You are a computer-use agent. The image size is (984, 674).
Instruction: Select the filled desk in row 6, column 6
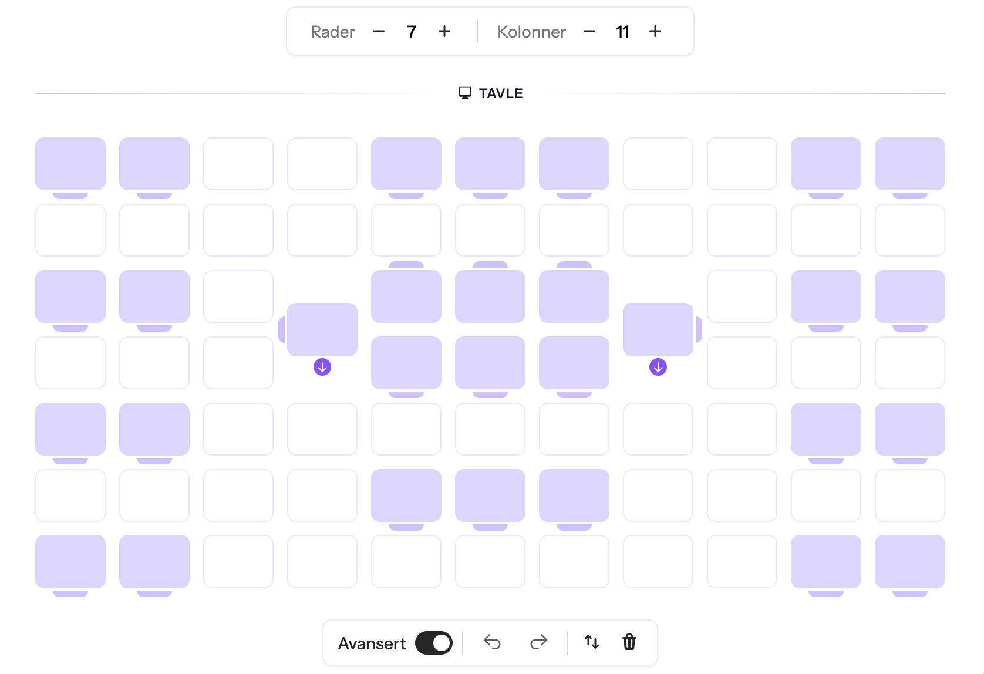490,496
